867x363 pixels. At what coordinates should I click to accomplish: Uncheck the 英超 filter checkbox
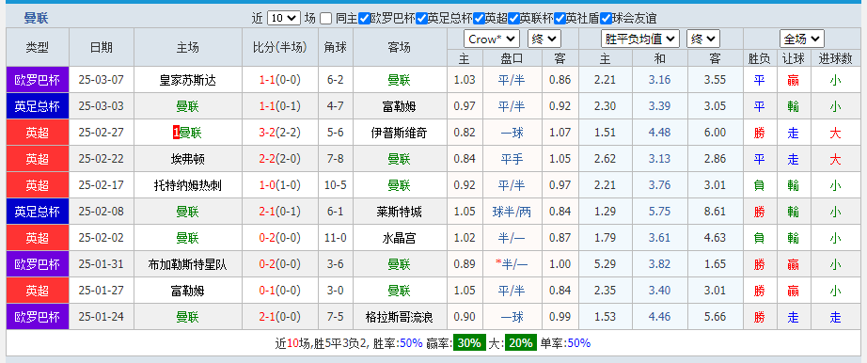(479, 18)
